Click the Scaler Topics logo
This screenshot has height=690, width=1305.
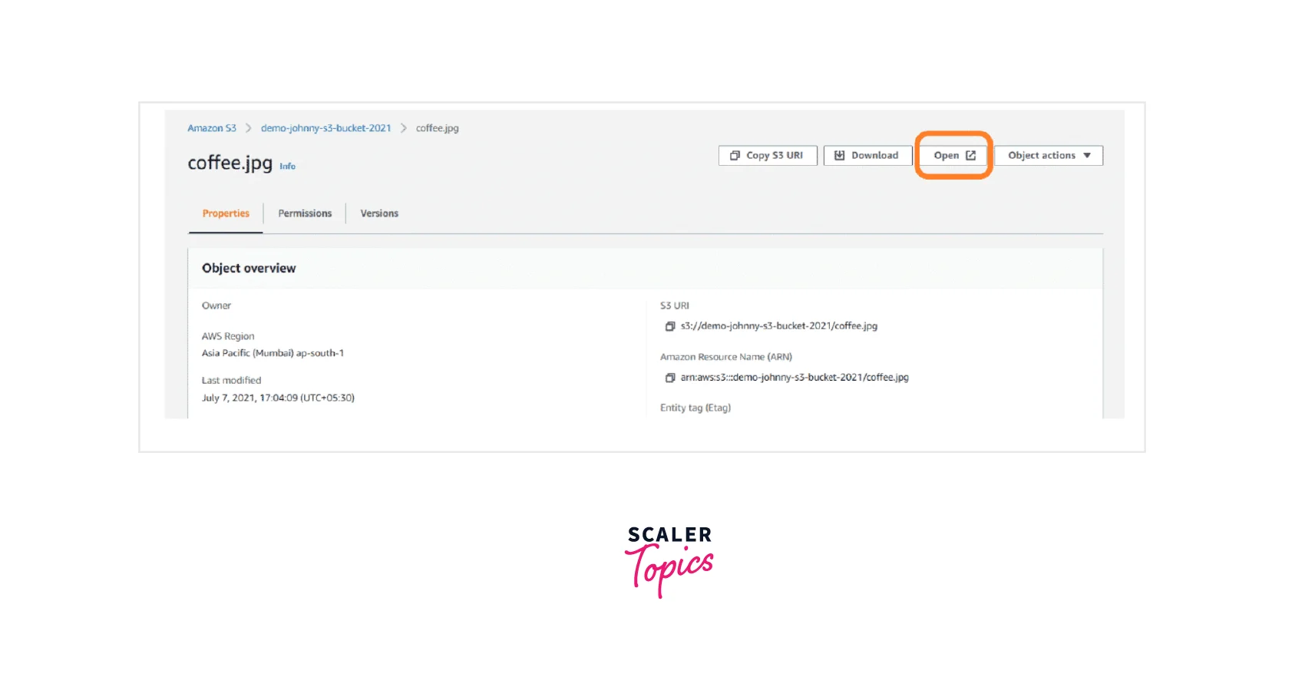pyautogui.click(x=669, y=560)
